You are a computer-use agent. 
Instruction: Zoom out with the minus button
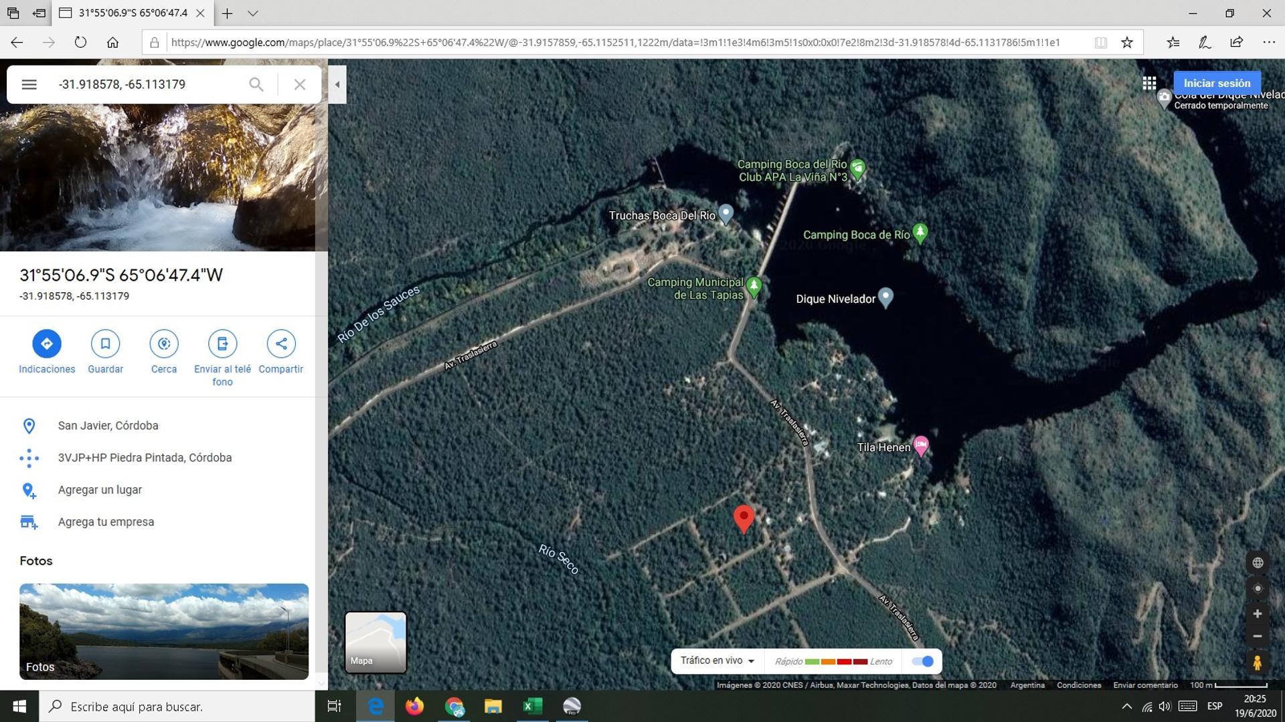(1258, 636)
